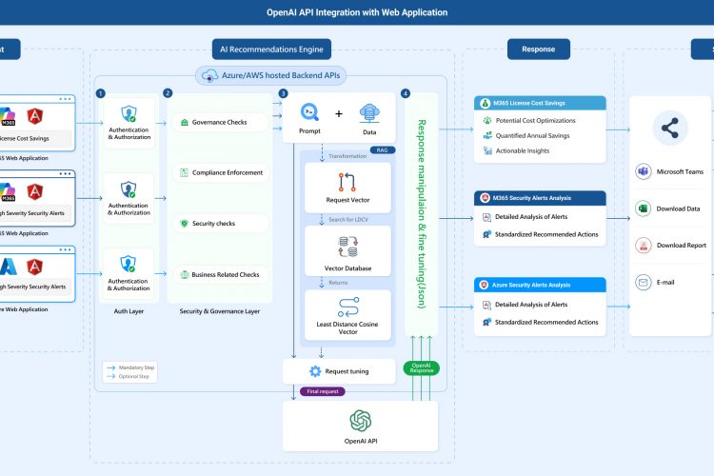Click the Prompt magnifier icon
The image size is (714, 476).
(x=309, y=112)
